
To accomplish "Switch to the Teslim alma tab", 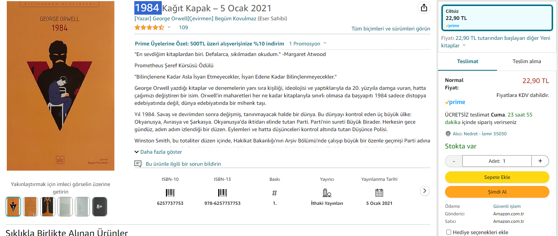I will [x=527, y=61].
